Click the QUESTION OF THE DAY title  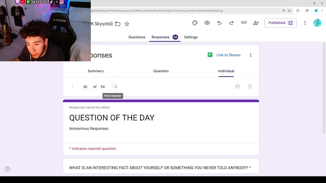[x=112, y=118]
